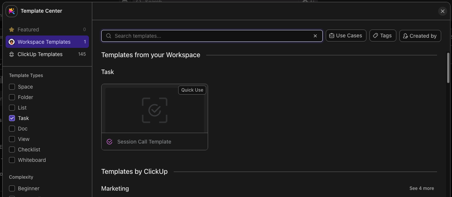This screenshot has height=197, width=452.
Task: Enable the Whiteboard template type checkbox
Action: 12,160
